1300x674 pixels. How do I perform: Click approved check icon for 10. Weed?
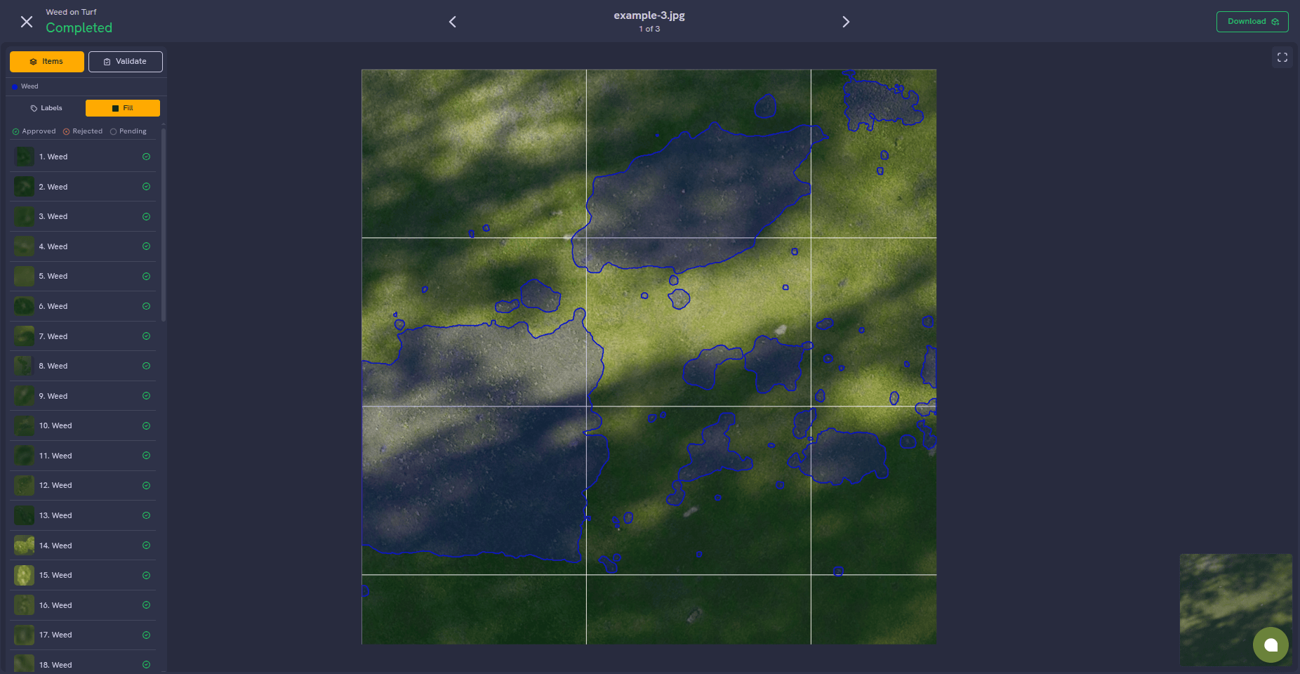click(146, 425)
